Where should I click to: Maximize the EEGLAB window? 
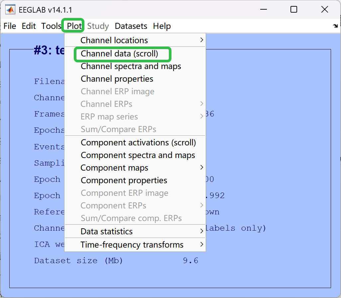(x=294, y=10)
